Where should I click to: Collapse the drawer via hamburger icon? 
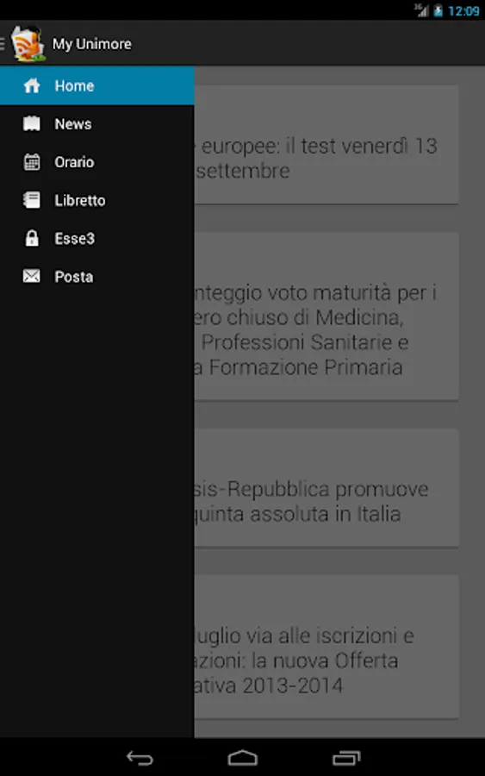coord(3,44)
